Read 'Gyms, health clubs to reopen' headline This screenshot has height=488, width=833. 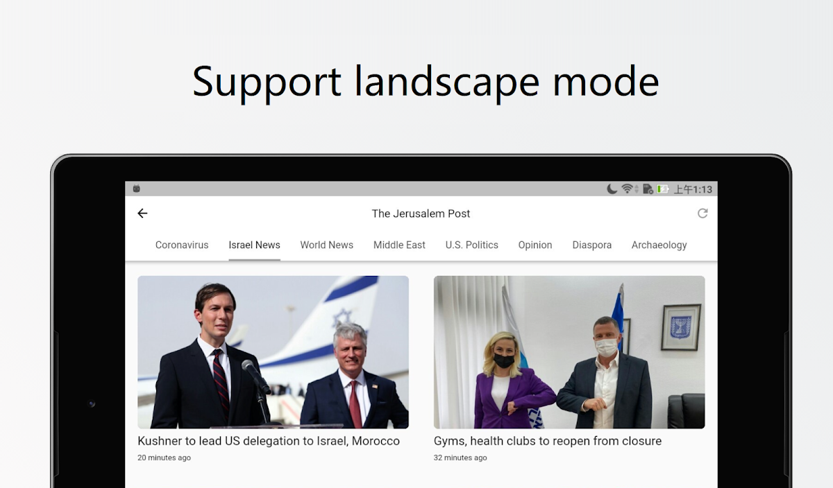coord(548,441)
